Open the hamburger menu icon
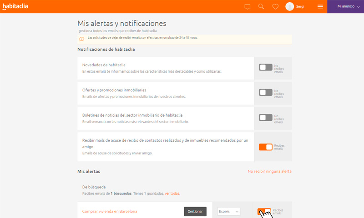Viewport: 364px width, 218px height. pyautogui.click(x=320, y=7)
